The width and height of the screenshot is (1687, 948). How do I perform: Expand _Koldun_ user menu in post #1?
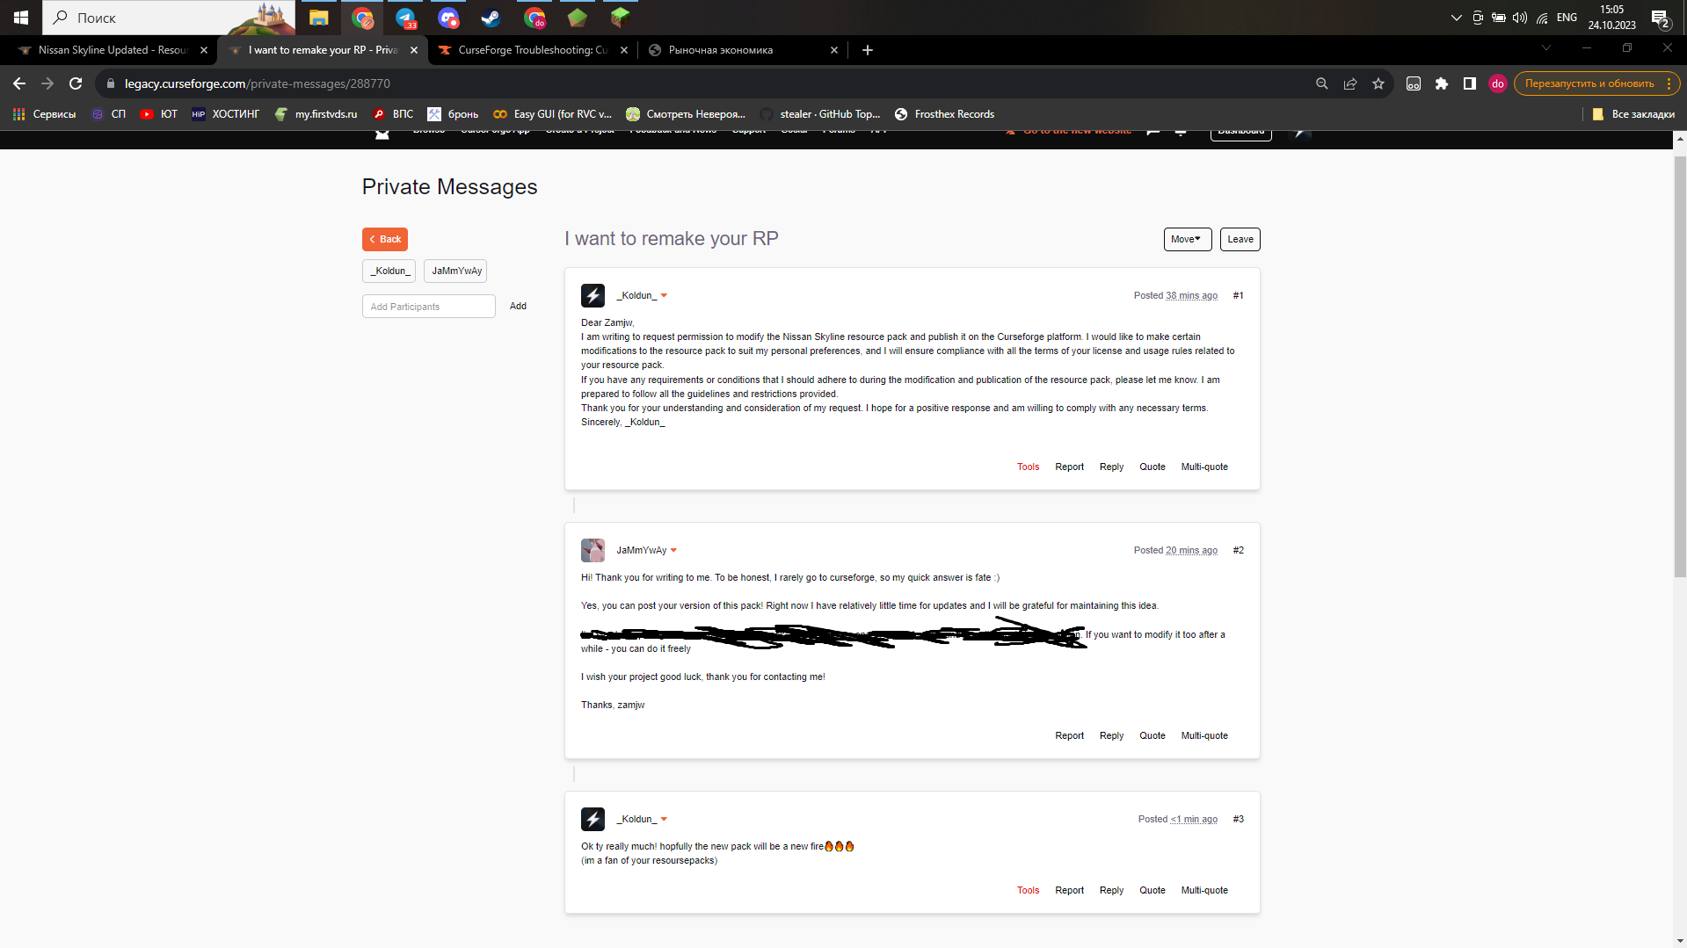click(x=664, y=296)
